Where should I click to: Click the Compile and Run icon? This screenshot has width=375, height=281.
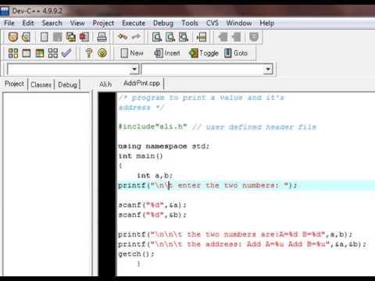pyautogui.click(x=40, y=53)
